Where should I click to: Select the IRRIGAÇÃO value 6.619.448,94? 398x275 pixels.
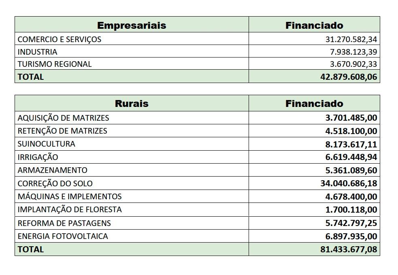[351, 157]
